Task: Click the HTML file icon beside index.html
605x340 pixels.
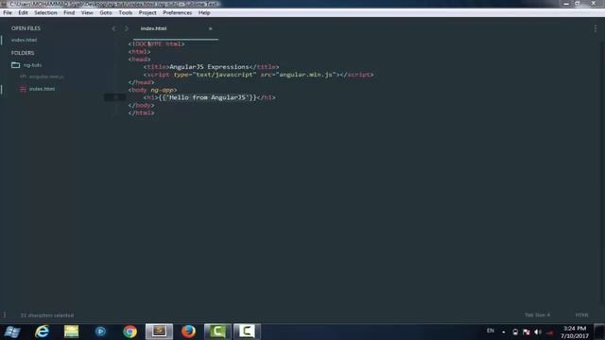Action: [23, 89]
